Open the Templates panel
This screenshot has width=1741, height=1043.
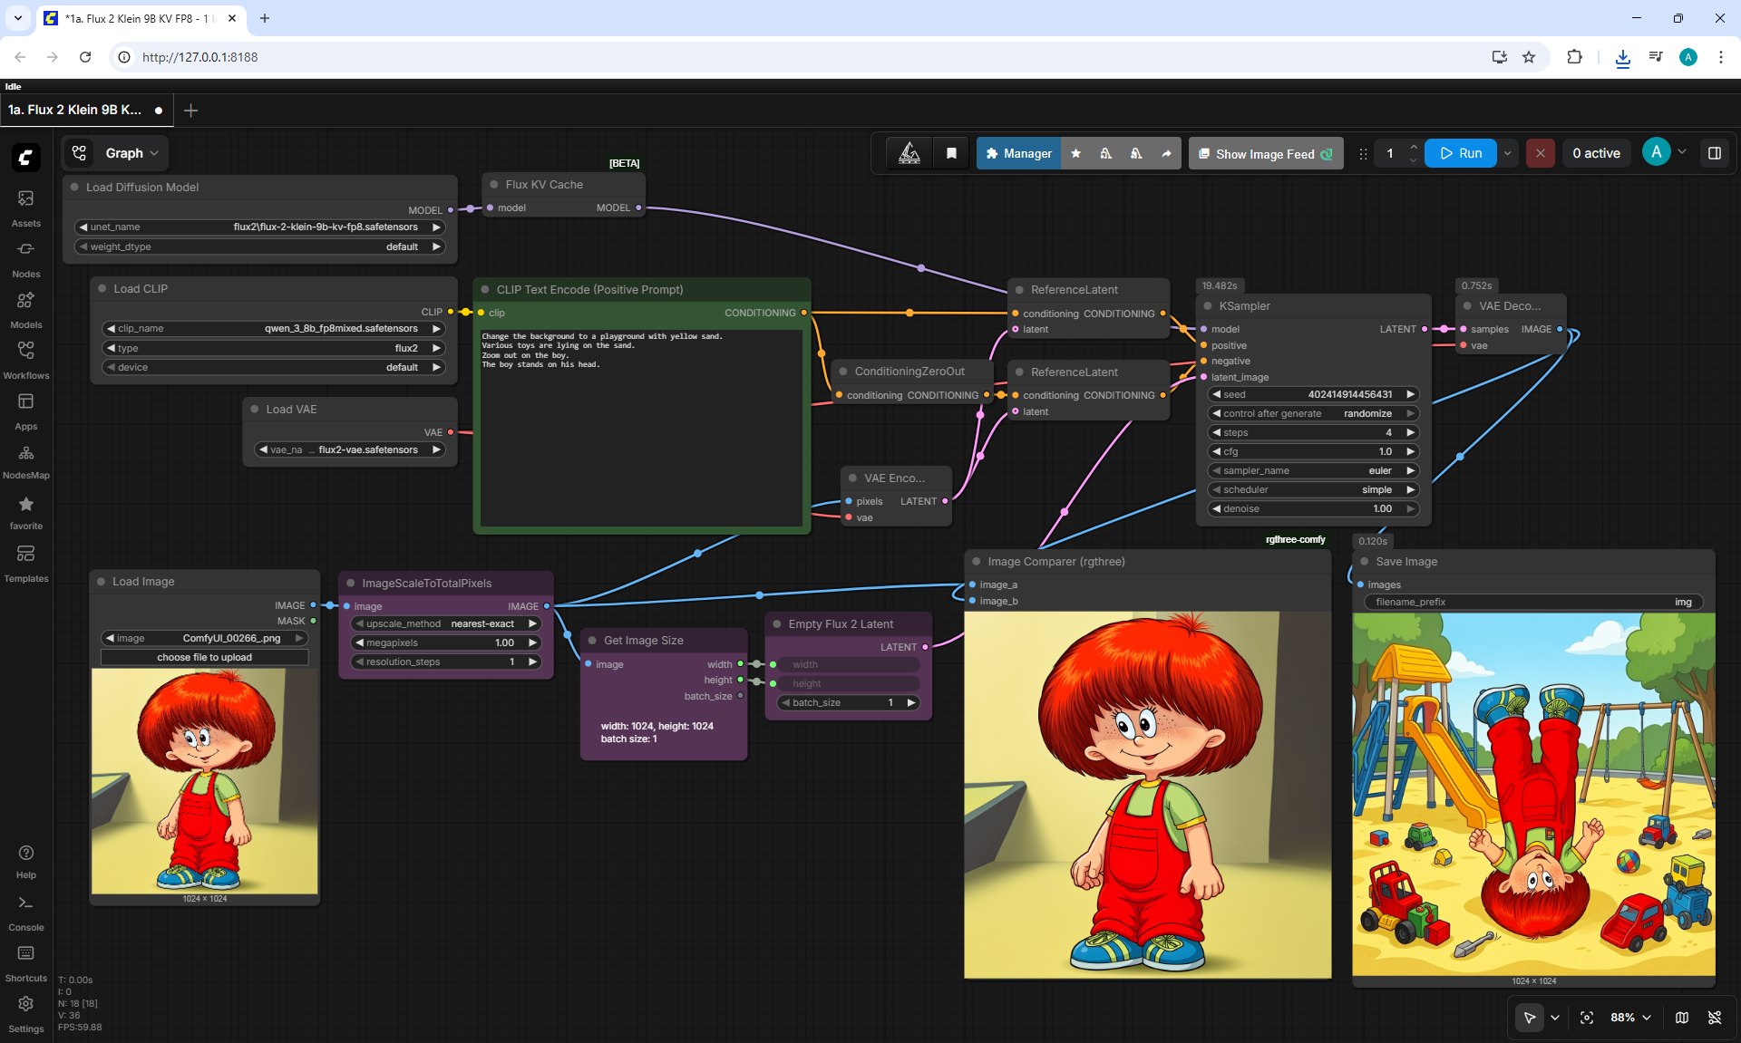(x=25, y=564)
